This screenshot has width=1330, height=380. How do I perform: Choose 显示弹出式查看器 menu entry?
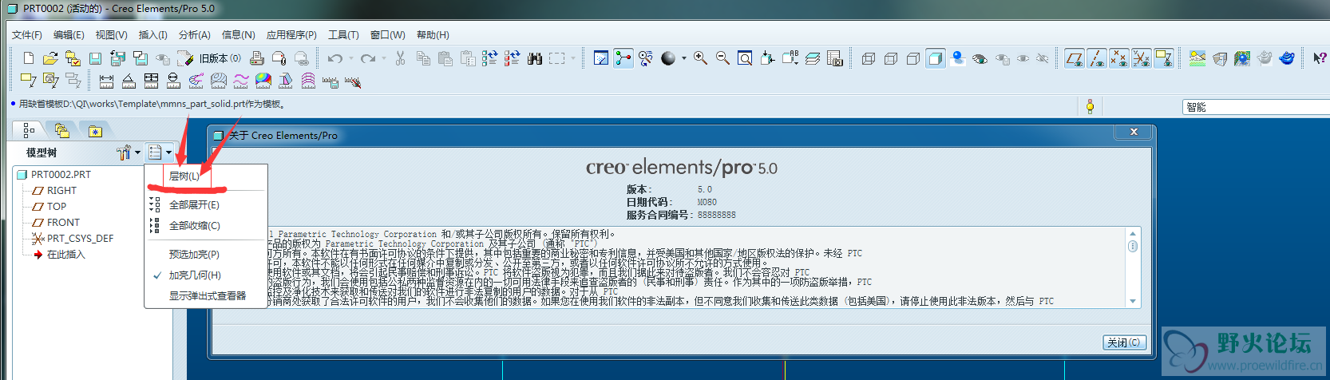[207, 296]
